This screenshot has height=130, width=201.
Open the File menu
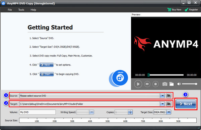(x=10, y=10)
